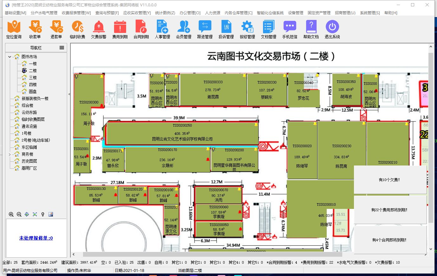Click the 未处理报修单:0 link
The width and height of the screenshot is (437, 276).
36,238
